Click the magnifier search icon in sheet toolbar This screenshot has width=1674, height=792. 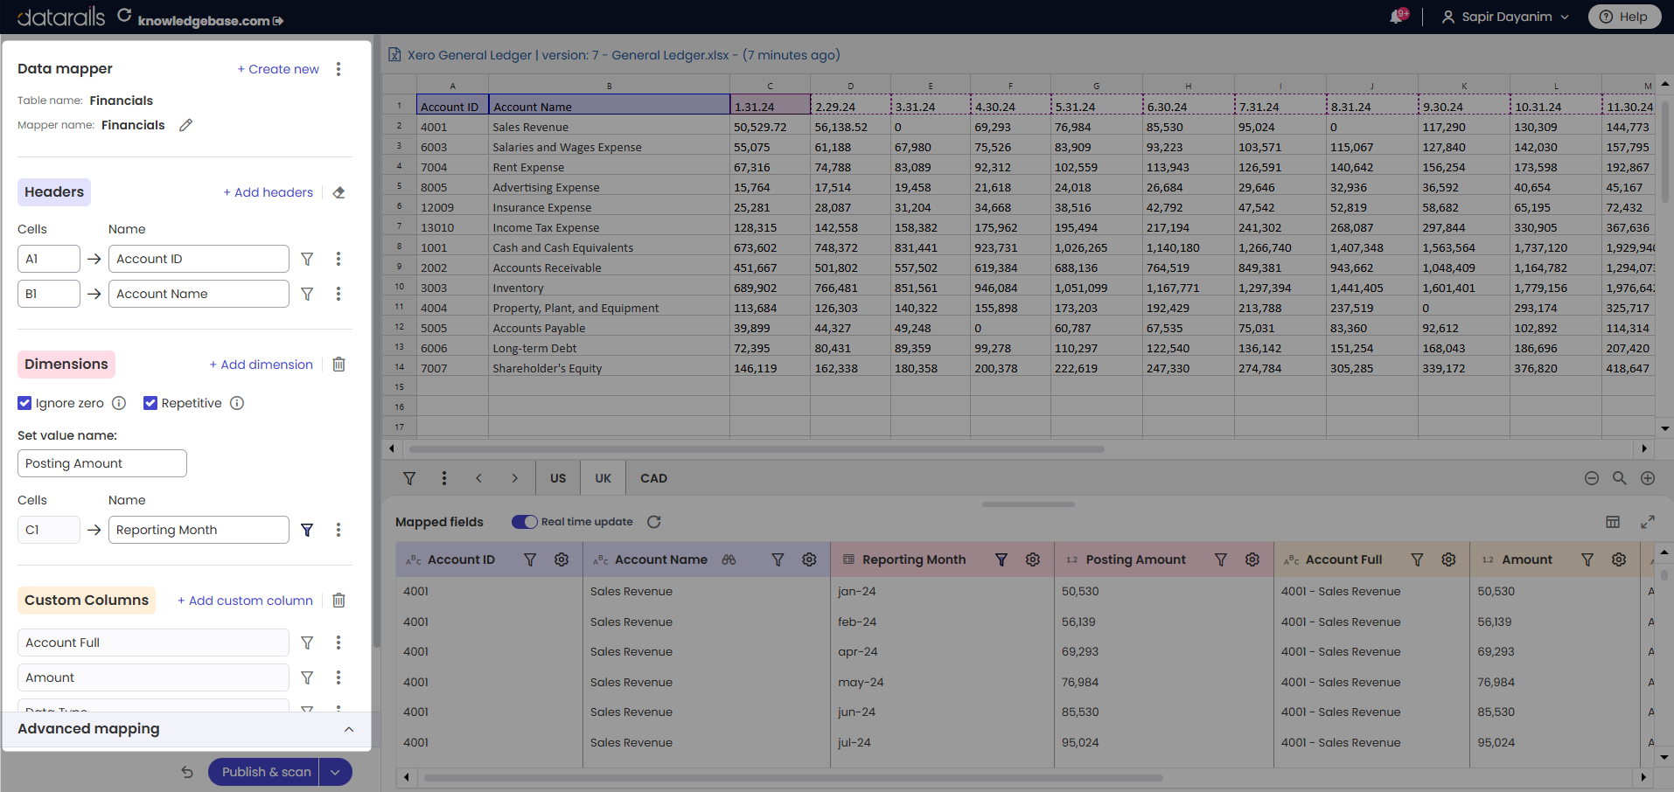[x=1620, y=478]
